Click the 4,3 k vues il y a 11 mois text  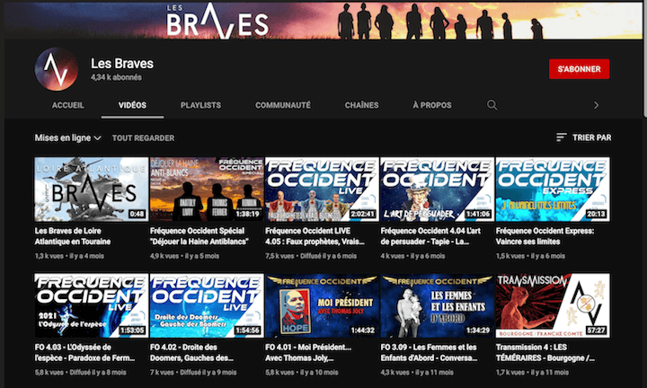[417, 373]
